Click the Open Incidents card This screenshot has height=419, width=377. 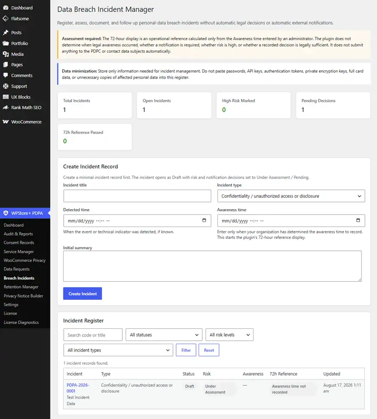pos(174,105)
